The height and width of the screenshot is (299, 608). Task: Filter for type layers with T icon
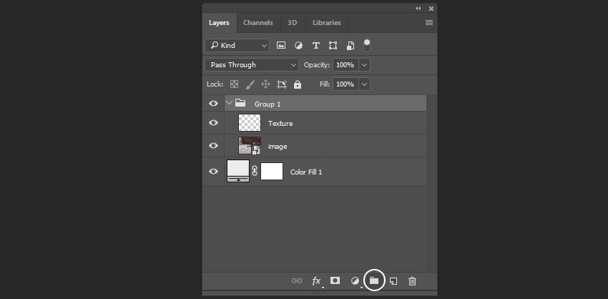coord(315,45)
